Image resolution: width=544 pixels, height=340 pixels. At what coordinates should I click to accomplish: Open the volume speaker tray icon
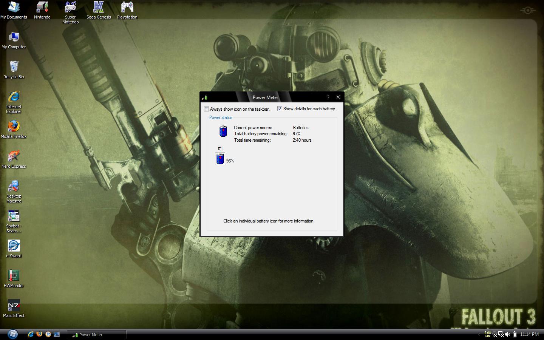tap(507, 334)
